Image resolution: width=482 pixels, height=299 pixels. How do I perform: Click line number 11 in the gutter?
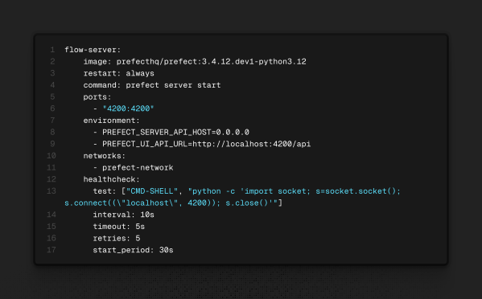tap(51, 168)
